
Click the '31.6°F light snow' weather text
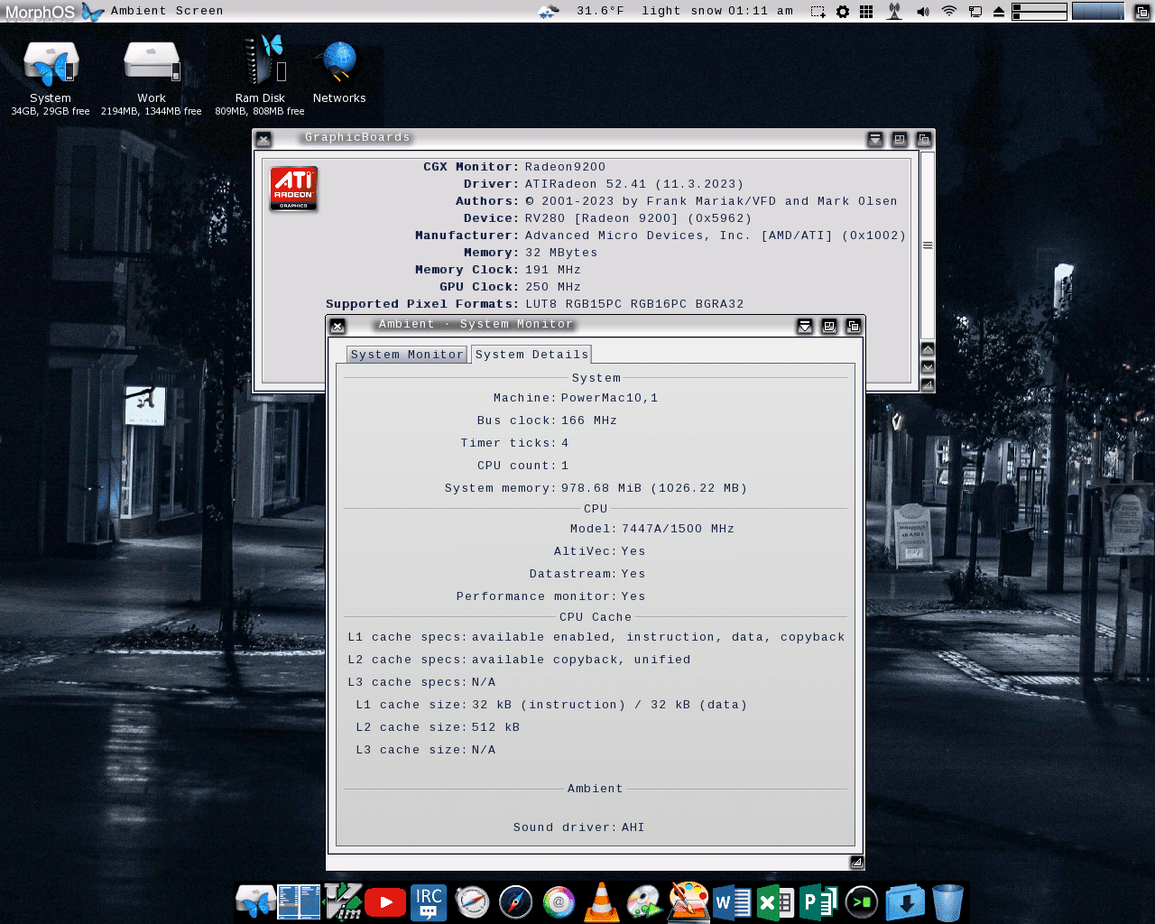click(x=649, y=11)
